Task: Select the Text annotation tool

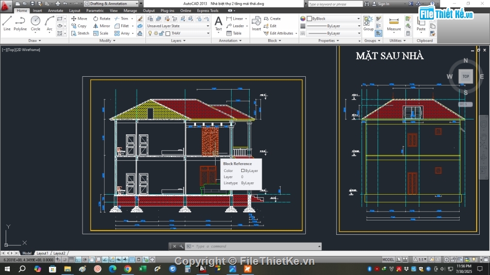Action: pos(219,24)
